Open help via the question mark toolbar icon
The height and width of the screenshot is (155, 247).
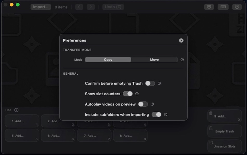(x=237, y=7)
